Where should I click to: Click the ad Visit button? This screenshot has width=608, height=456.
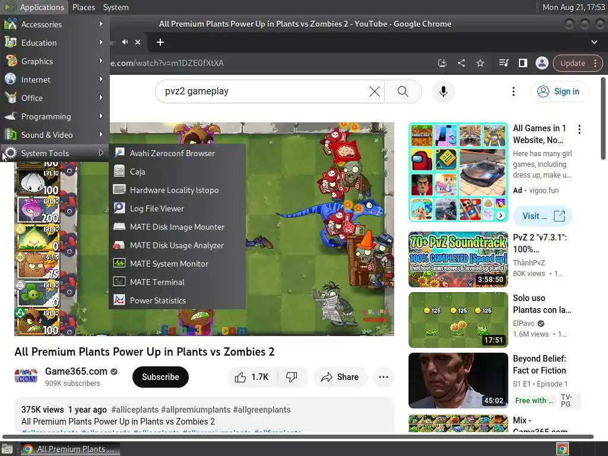[543, 216]
